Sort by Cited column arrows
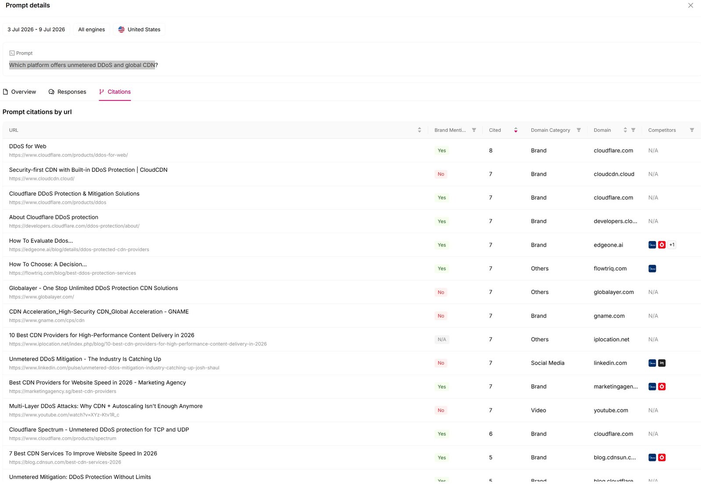701x489 pixels. tap(516, 130)
